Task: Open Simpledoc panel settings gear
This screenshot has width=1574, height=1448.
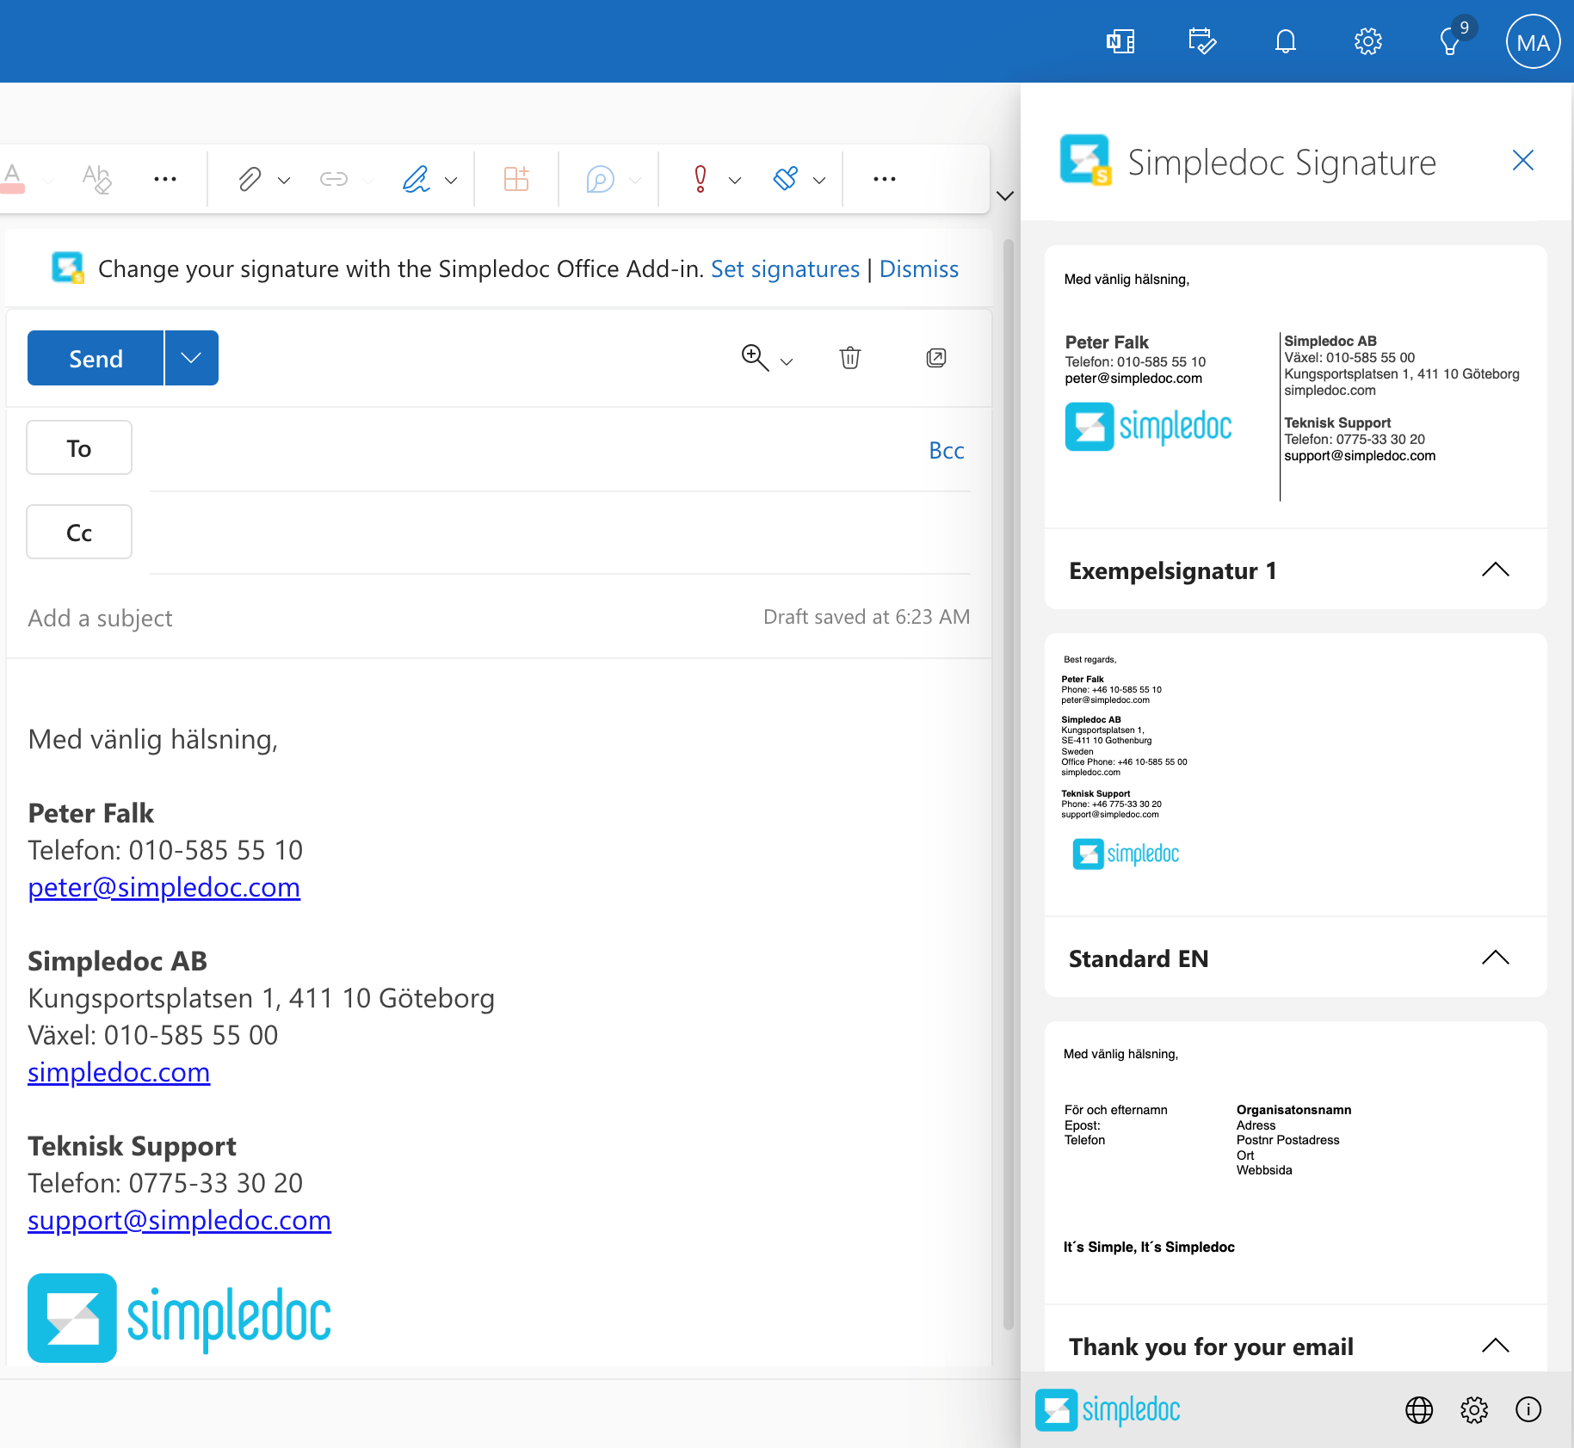Action: point(1473,1409)
